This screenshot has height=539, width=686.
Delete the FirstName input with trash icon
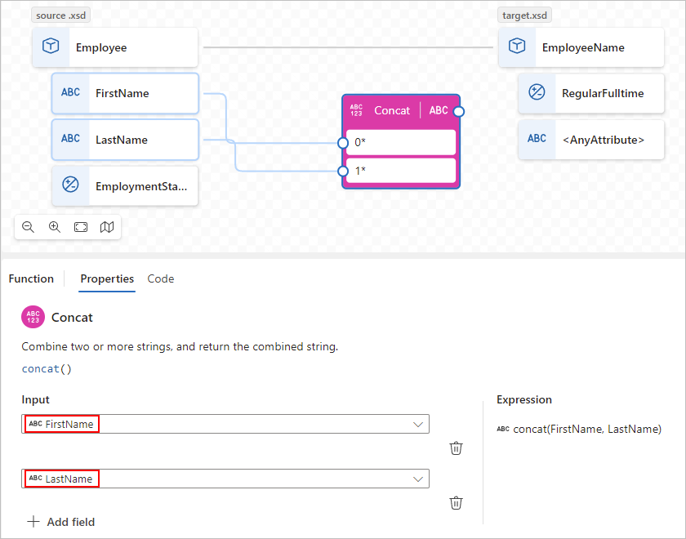456,448
